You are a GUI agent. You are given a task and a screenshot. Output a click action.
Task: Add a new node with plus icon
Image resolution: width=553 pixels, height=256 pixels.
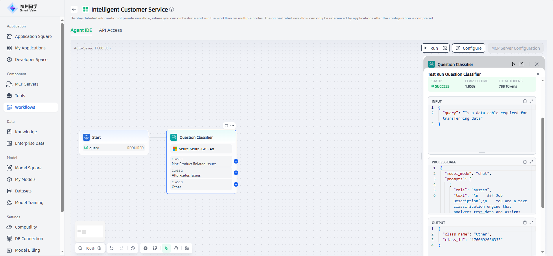pyautogui.click(x=145, y=248)
